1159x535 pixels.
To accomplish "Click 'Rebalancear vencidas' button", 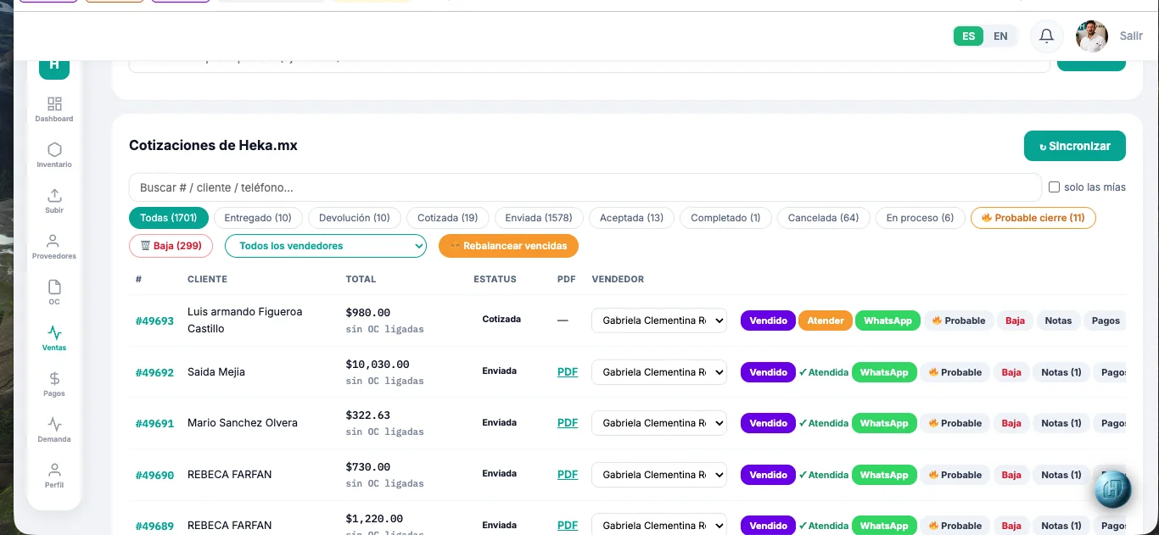I will click(508, 246).
